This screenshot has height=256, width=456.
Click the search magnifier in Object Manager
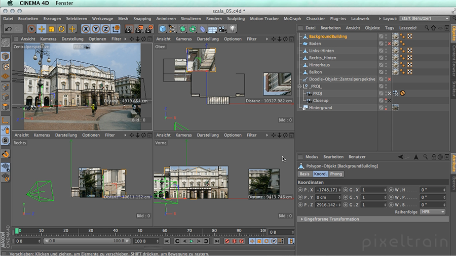coord(427,28)
